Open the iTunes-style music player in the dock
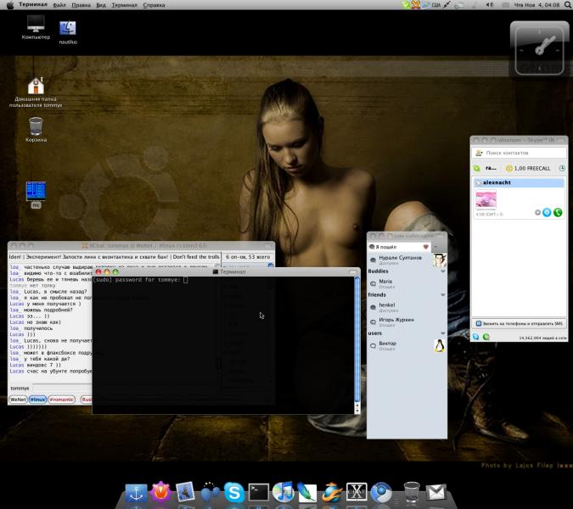This screenshot has width=573, height=509. [x=283, y=492]
